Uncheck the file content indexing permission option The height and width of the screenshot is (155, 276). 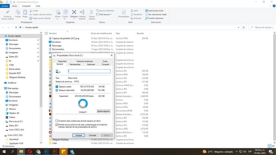coord(57,125)
